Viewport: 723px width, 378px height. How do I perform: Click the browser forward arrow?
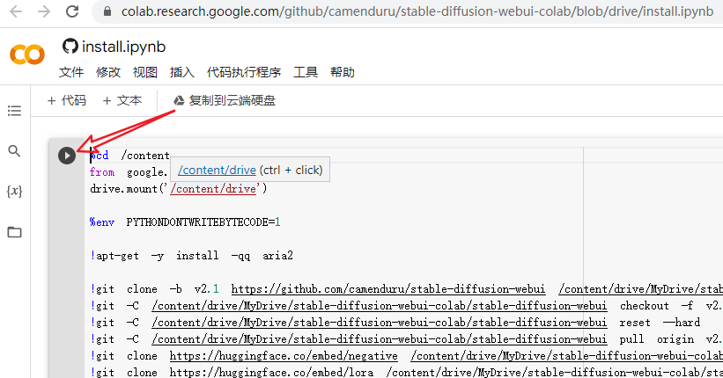click(x=44, y=11)
